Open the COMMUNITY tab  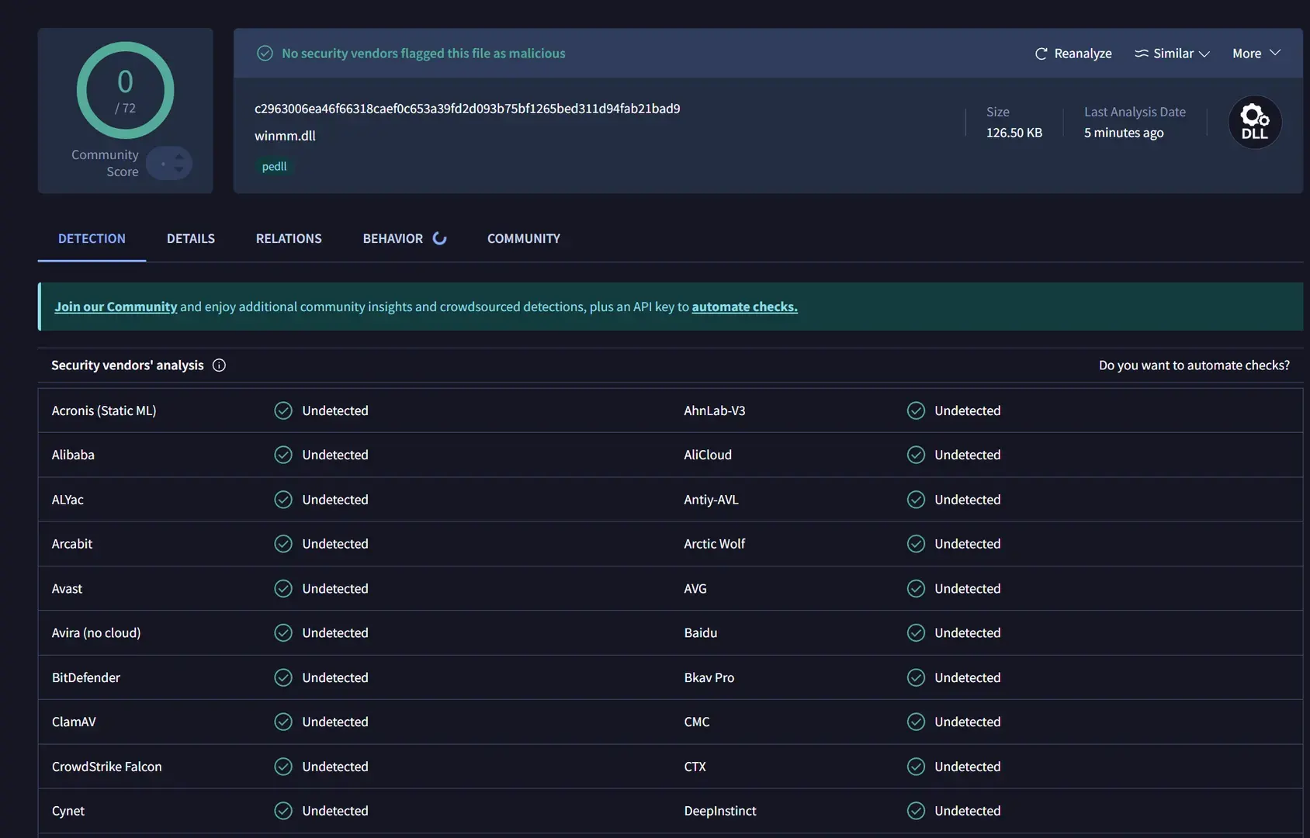[524, 238]
